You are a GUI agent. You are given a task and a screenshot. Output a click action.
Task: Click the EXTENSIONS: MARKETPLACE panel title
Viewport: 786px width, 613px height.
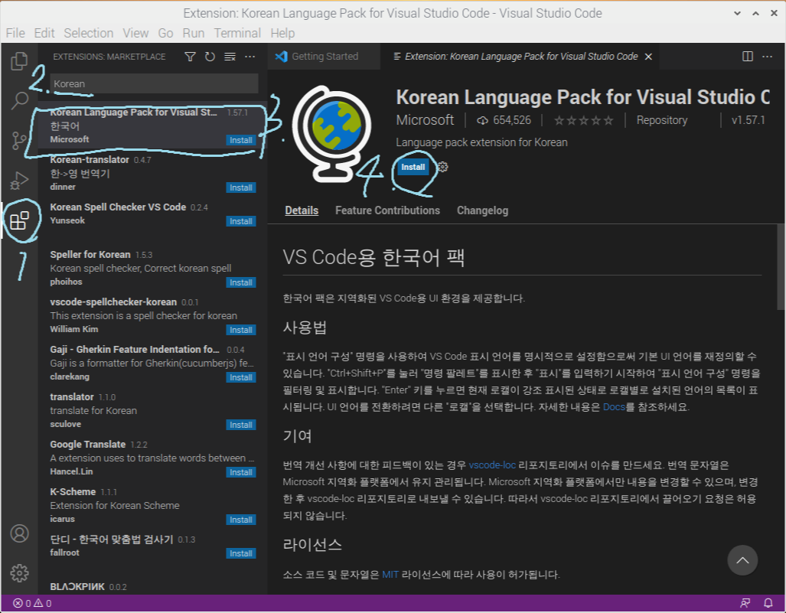tap(109, 57)
